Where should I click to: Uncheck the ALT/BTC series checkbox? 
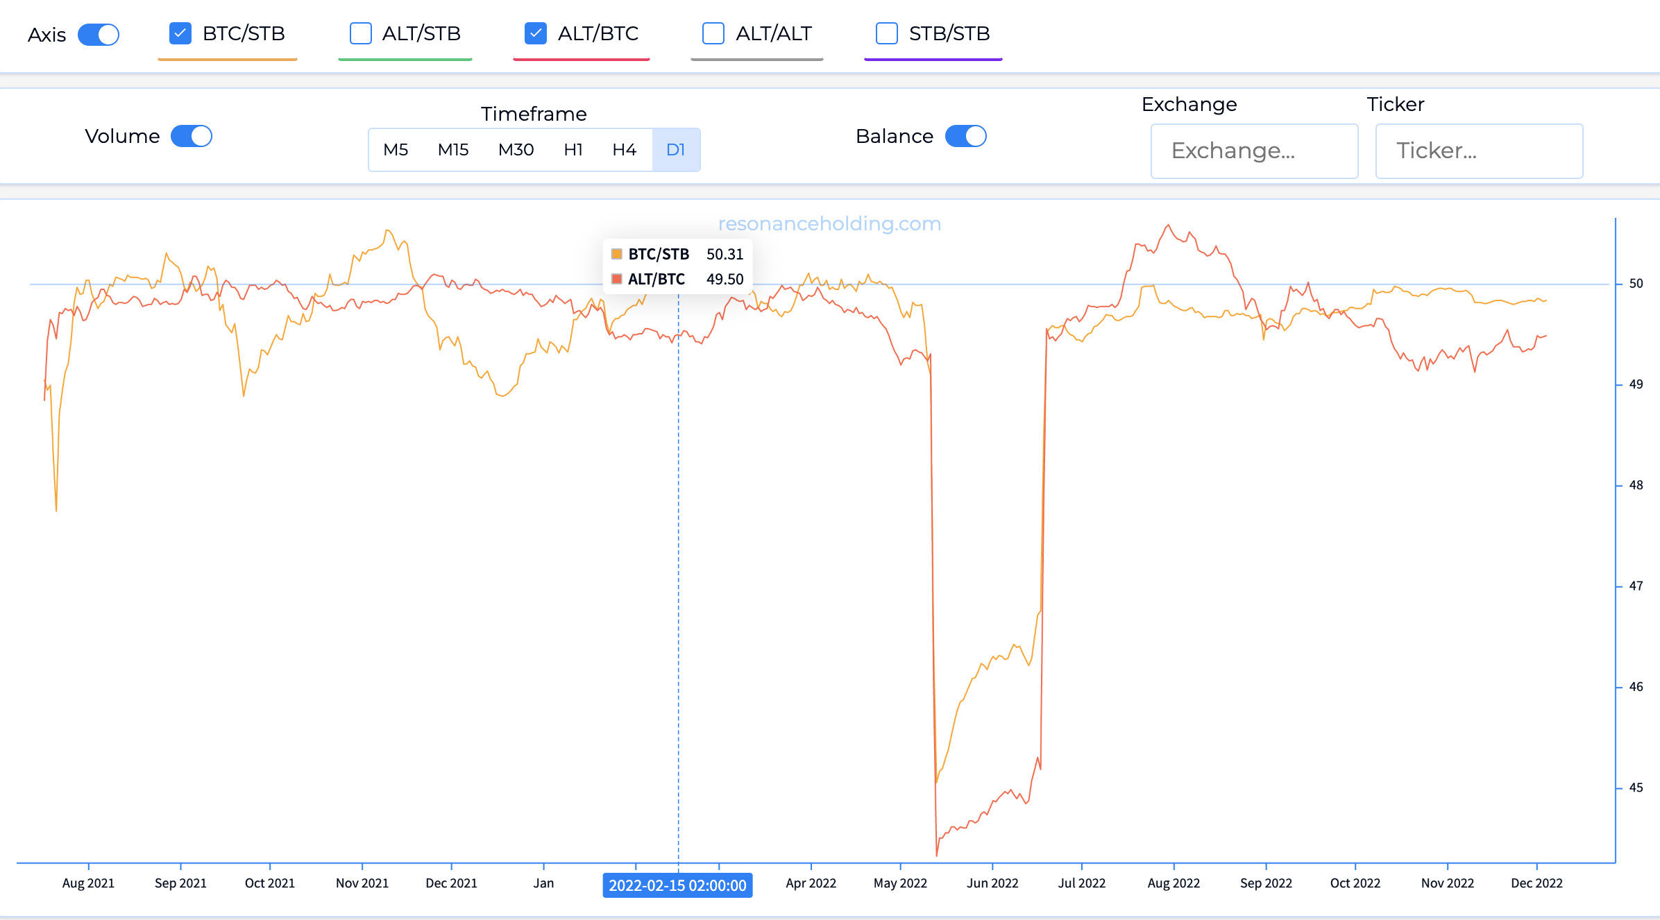pos(535,33)
